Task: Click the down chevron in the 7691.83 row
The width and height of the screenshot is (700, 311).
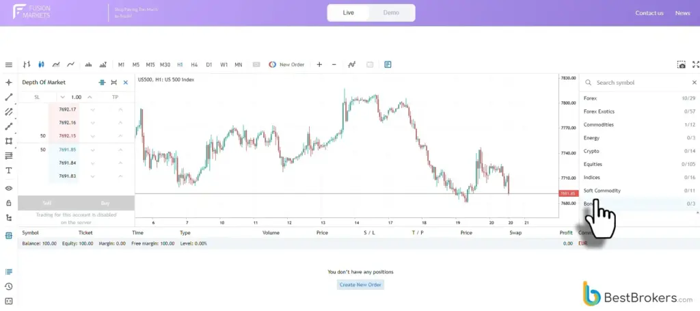Action: [x=92, y=176]
